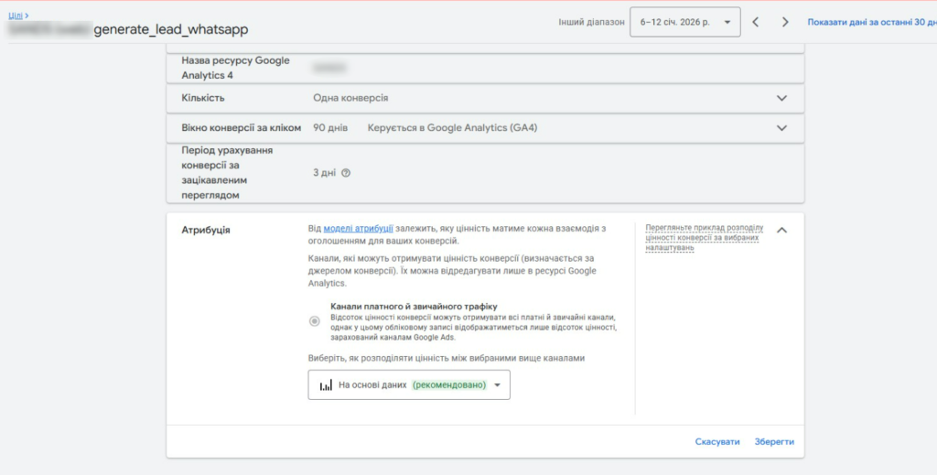The image size is (937, 475).
Task: Open the 'моделі атрибуції' hyperlink
Action: click(359, 228)
